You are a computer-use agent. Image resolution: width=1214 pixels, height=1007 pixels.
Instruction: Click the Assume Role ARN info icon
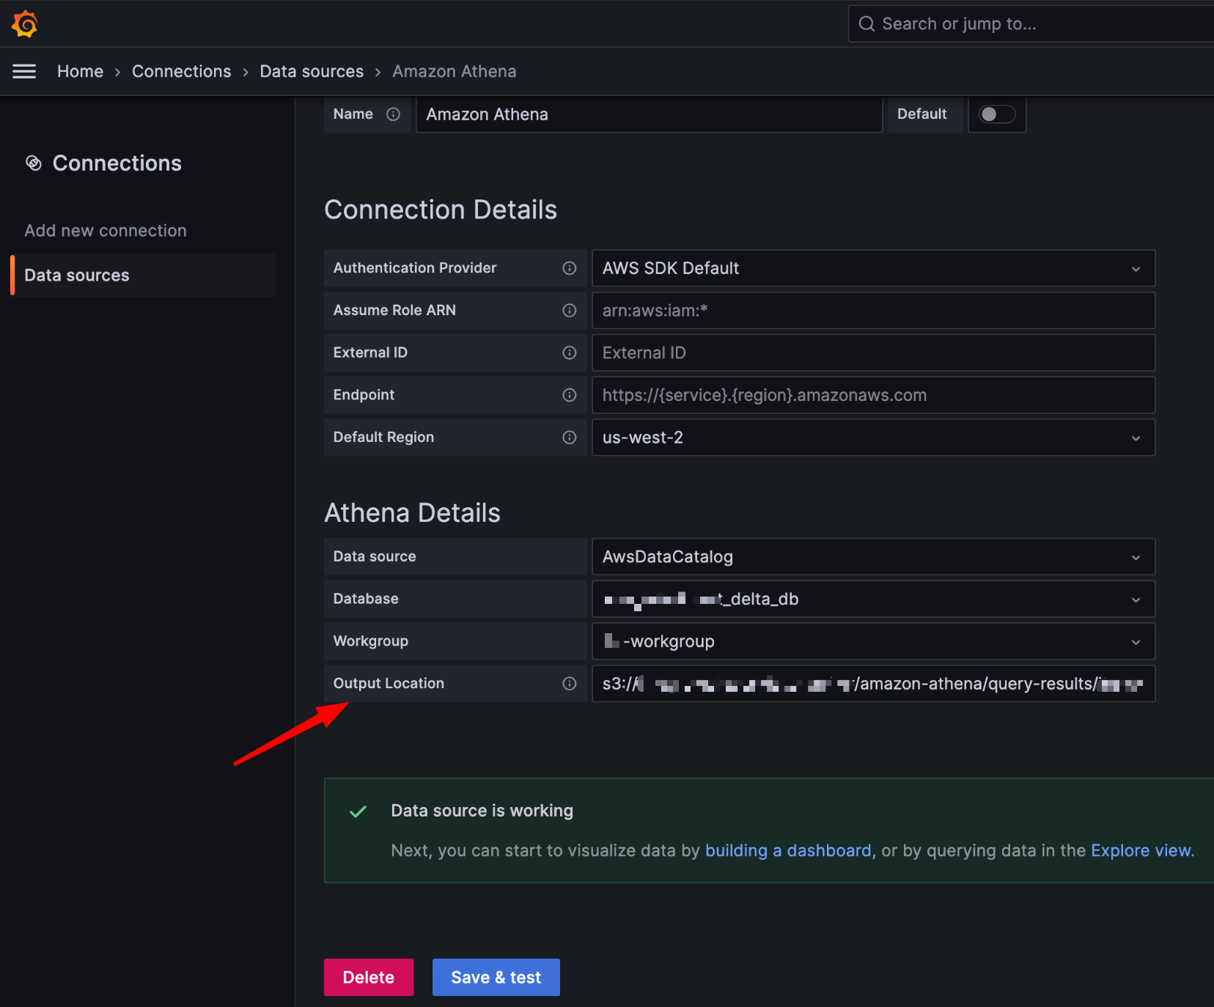pos(570,310)
